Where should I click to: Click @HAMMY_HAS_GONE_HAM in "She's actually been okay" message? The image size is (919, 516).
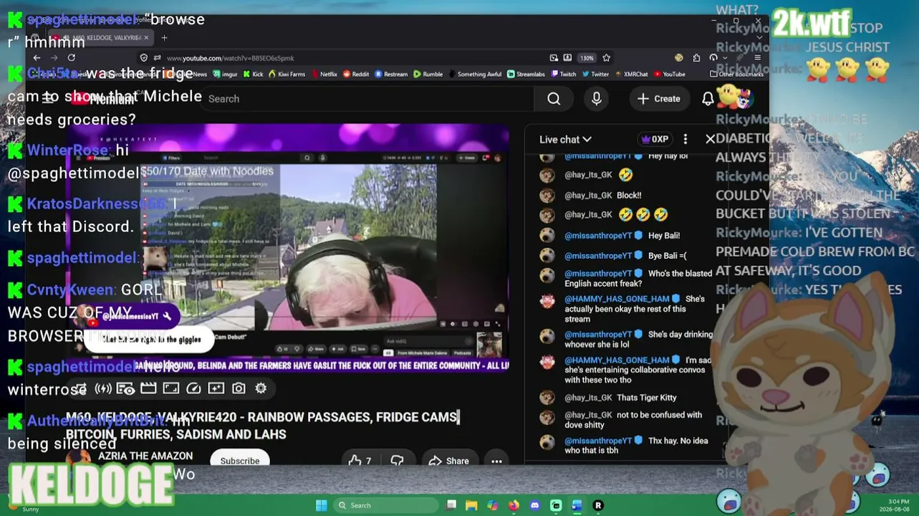617,299
